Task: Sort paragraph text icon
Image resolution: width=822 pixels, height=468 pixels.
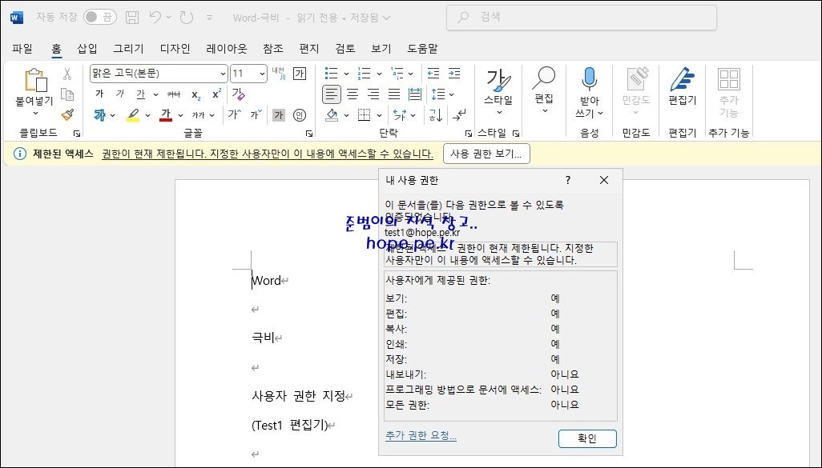Action: [x=435, y=114]
